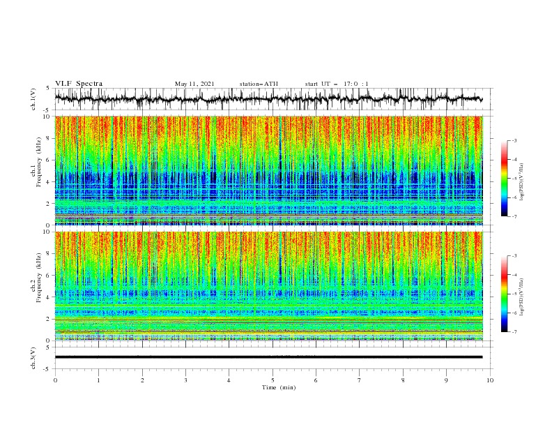Click the "station=ATH" header label
This screenshot has height=427, width=552.
259,84
